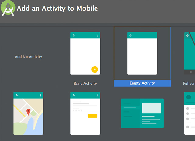Click the red map pin in the Maps preview

28,112
